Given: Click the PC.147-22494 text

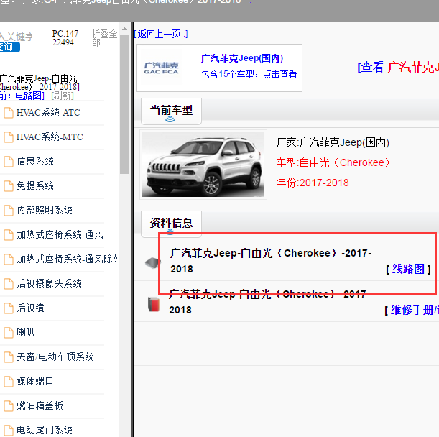Looking at the screenshot, I should tap(67, 38).
